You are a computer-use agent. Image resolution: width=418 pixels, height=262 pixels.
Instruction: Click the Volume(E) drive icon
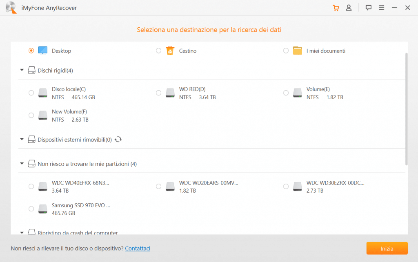(x=298, y=93)
